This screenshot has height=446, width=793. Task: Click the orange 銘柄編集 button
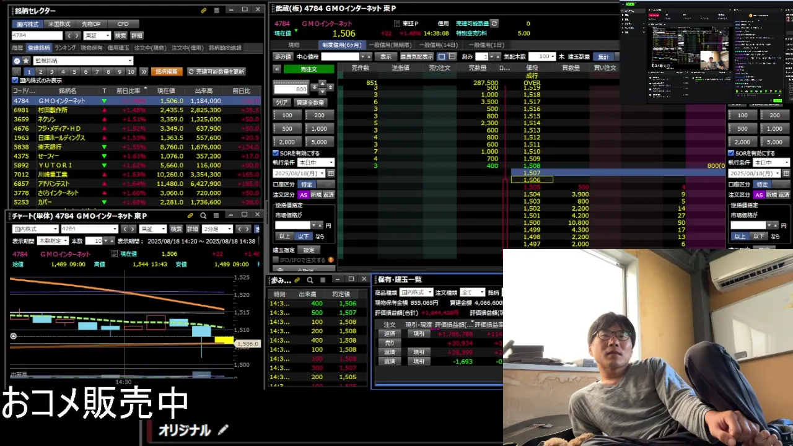[x=167, y=72]
